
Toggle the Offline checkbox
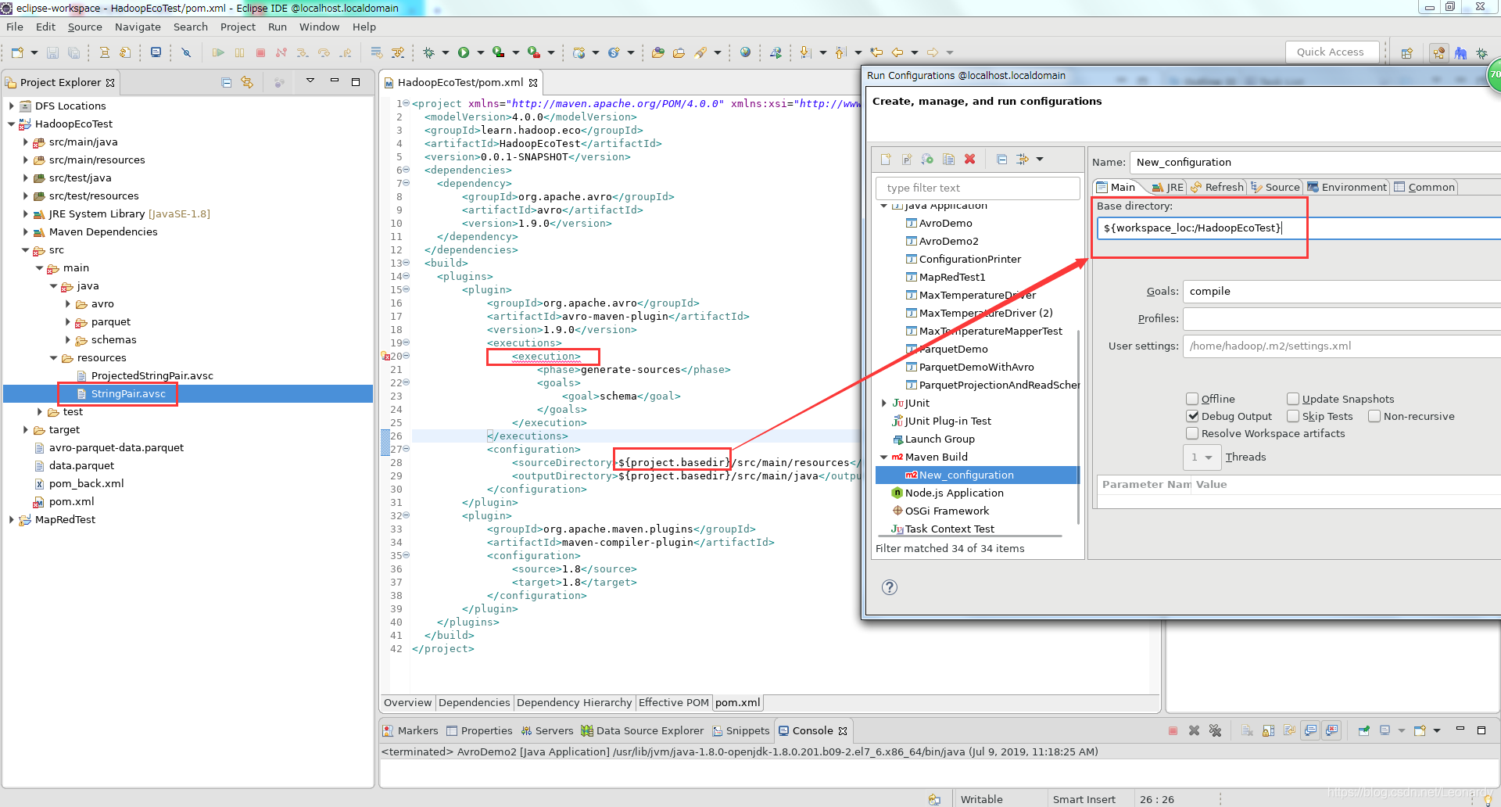(x=1192, y=399)
